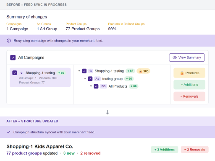This screenshot has width=215, height=161.
Task: Click Campaign structure synced message text
Action: coord(54,132)
